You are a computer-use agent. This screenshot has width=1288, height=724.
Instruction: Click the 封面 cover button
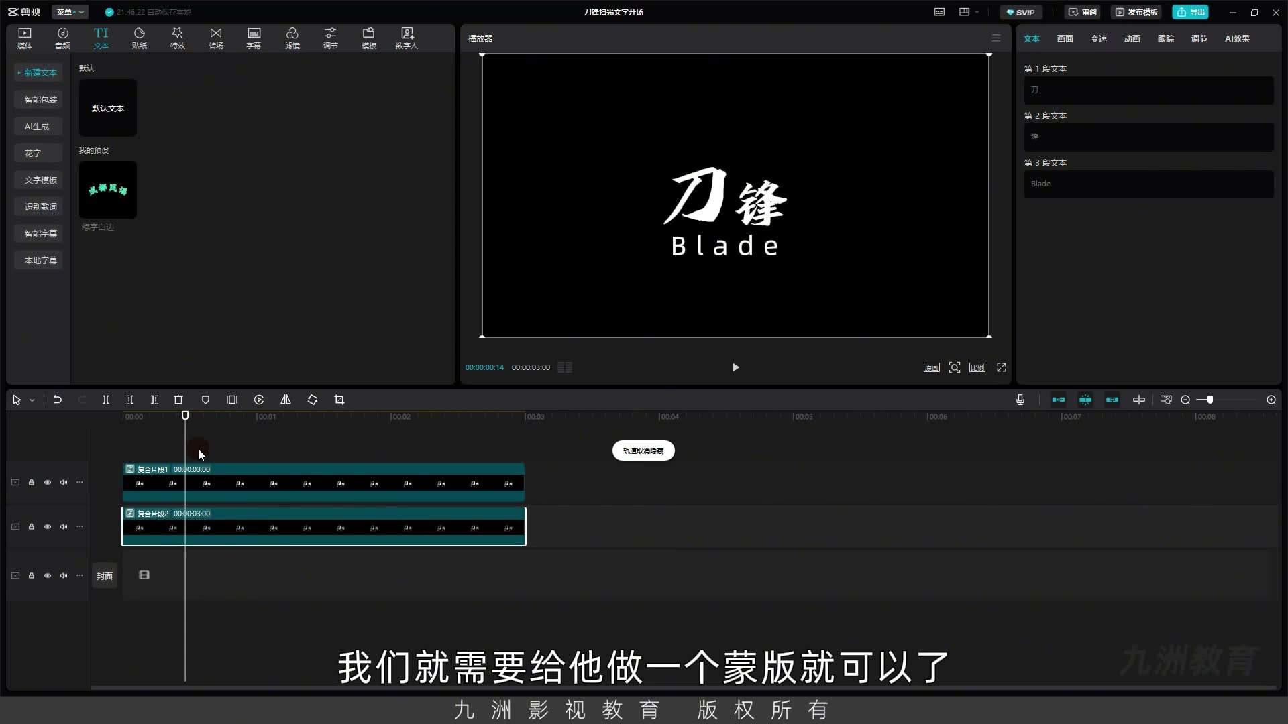[105, 576]
